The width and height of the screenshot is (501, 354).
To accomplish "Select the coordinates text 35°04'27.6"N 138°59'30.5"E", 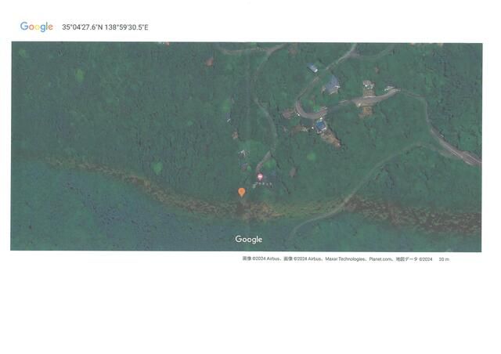I will pos(105,27).
